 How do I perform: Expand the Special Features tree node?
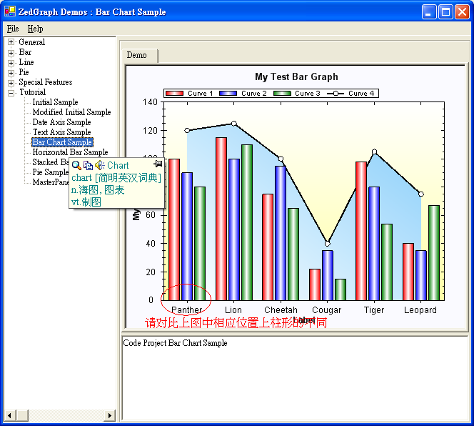(11, 83)
